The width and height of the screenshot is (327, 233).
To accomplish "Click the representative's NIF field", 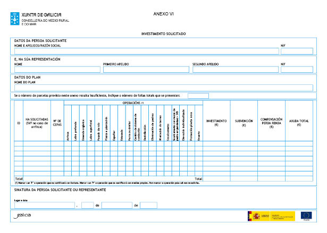I will pos(297,69).
